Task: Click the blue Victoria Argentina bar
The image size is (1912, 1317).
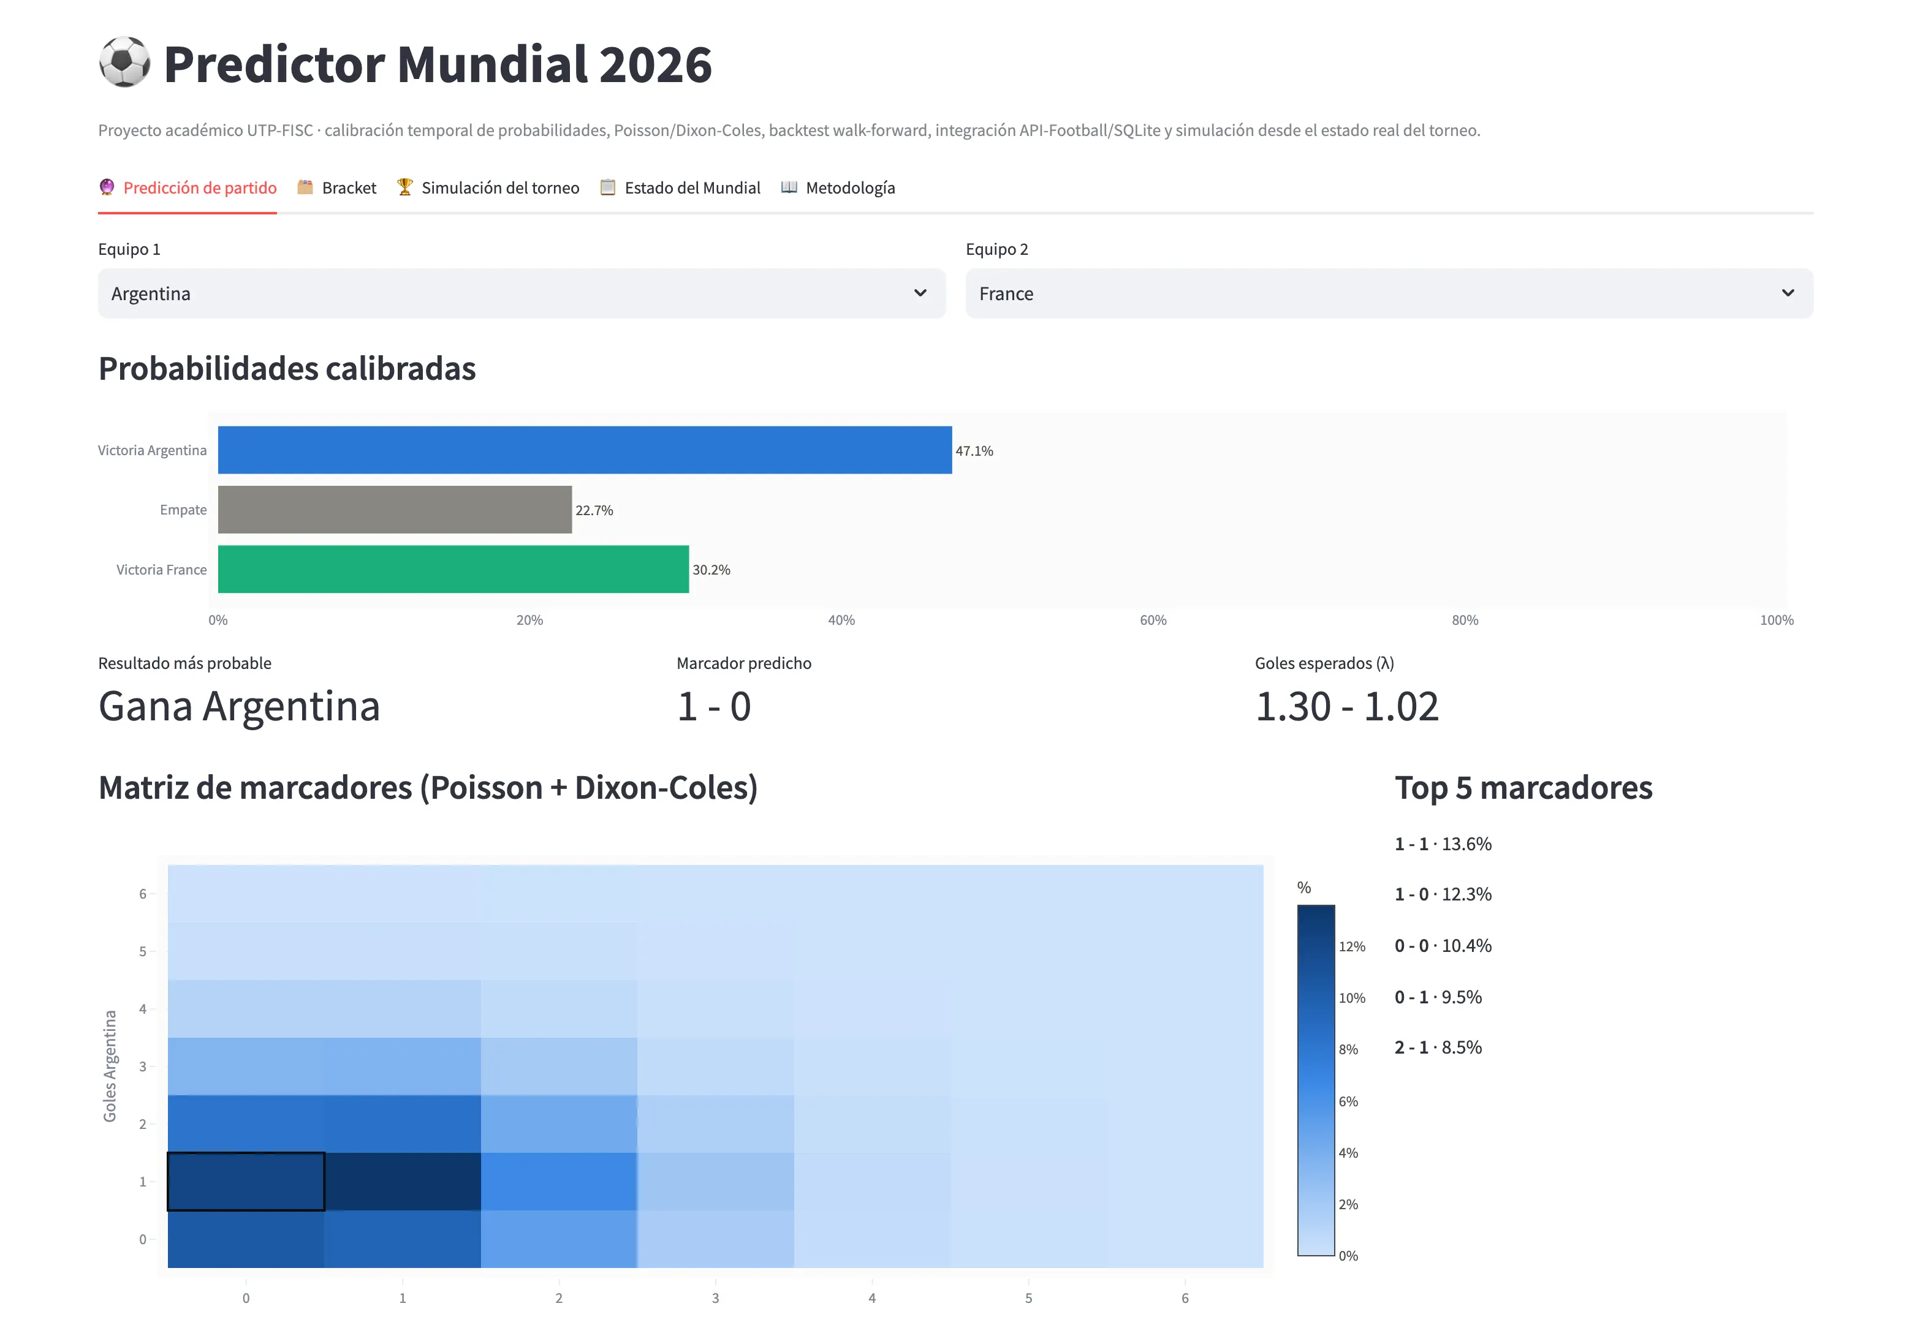Action: (x=585, y=451)
